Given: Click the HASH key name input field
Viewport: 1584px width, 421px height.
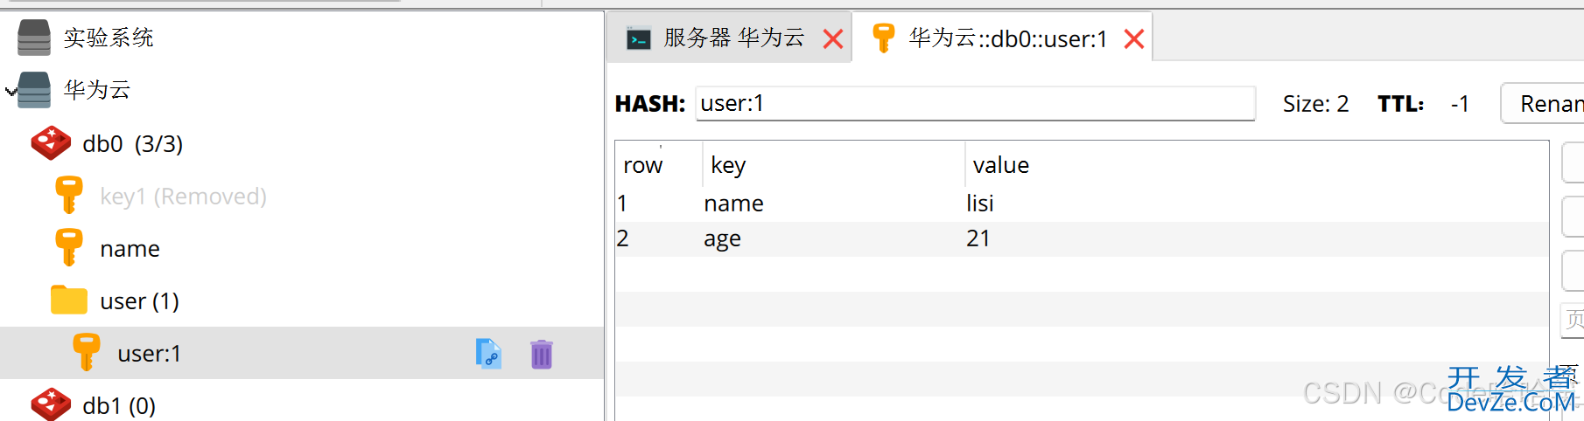Looking at the screenshot, I should click(975, 103).
